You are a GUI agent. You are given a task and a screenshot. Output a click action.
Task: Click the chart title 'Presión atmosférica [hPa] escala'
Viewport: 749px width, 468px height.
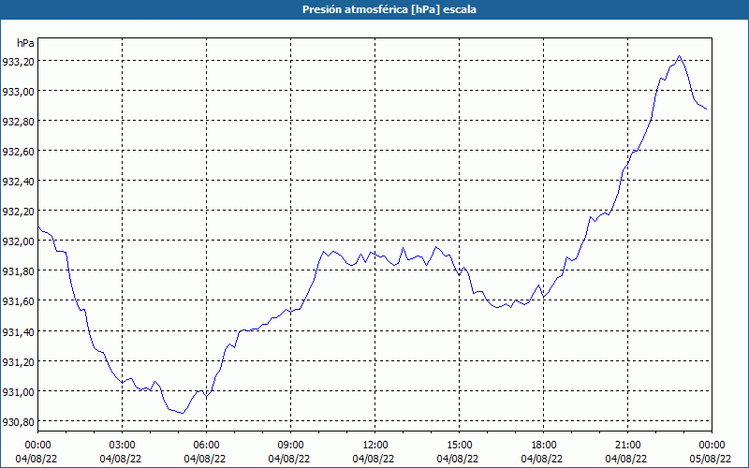[x=389, y=9]
